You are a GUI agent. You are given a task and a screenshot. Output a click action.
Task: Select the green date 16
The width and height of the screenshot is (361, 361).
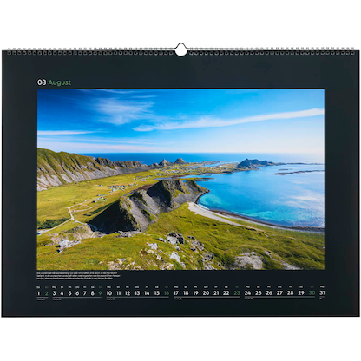click(x=167, y=293)
